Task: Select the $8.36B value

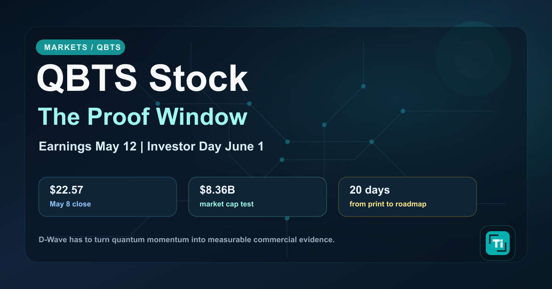Action: (x=218, y=190)
